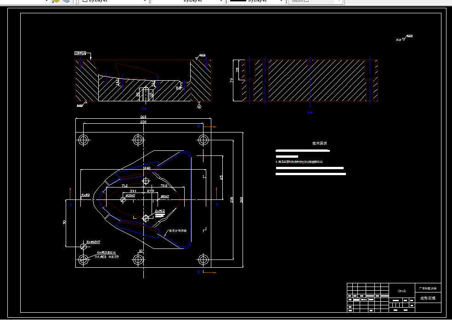
Task: Select the "技术要求" heading text
Action: pyautogui.click(x=320, y=143)
